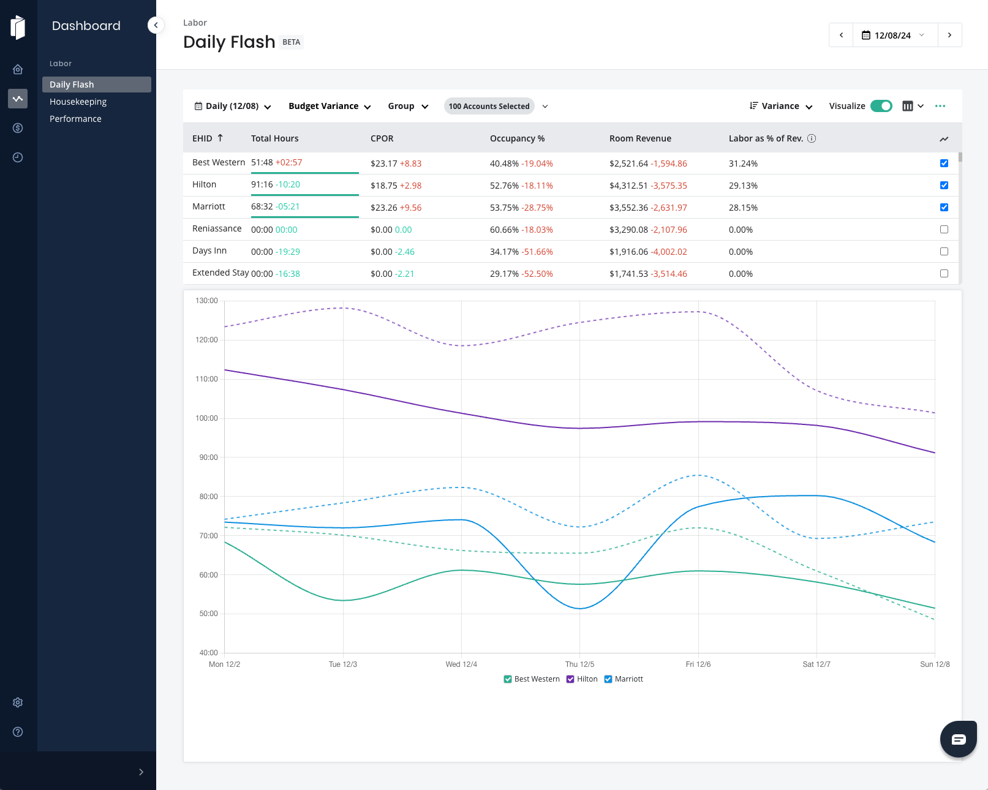This screenshot has width=988, height=790.
Task: Uncheck Hilton in the chart legend
Action: coord(570,679)
